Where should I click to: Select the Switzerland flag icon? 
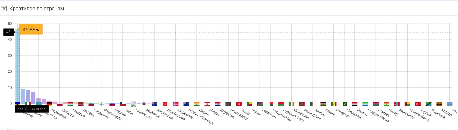coord(165,104)
